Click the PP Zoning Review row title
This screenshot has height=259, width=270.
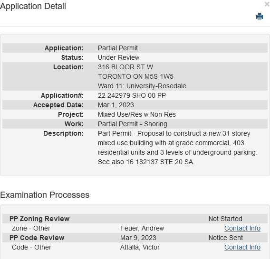(x=39, y=219)
